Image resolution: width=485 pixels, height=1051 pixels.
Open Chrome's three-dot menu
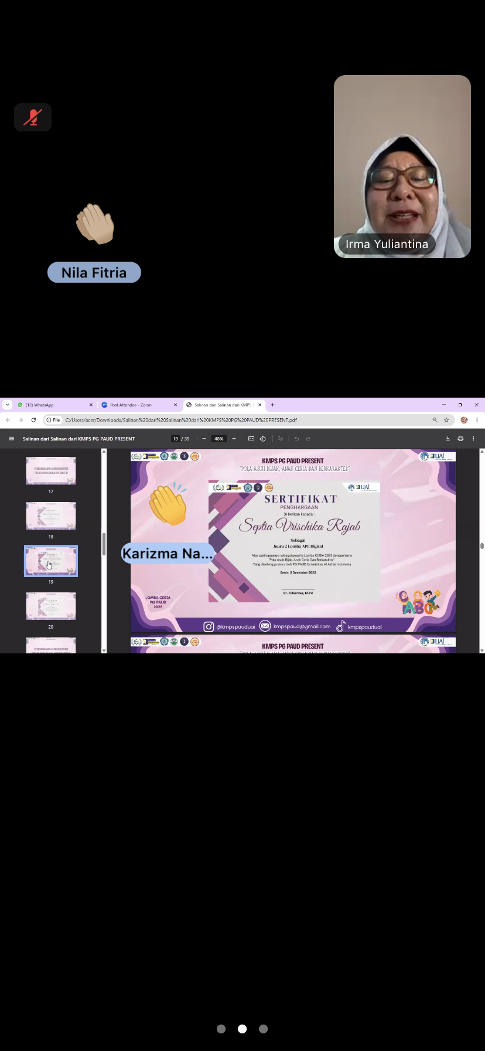point(477,420)
